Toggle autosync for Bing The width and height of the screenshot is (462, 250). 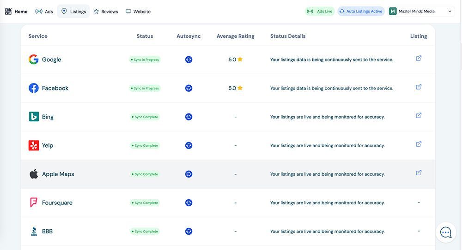[x=188, y=117]
